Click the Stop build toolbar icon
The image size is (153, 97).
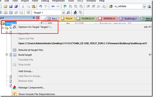21,12
